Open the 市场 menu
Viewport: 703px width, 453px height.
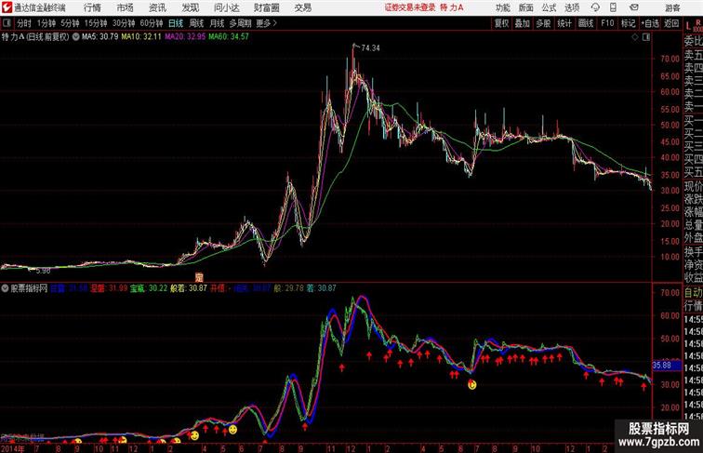pos(126,8)
